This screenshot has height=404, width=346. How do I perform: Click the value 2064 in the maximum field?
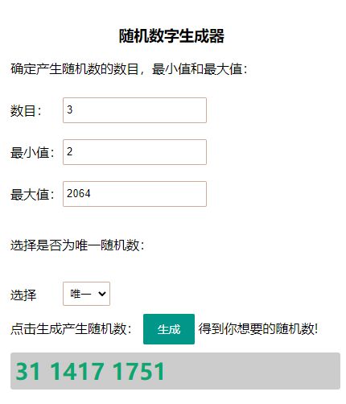pos(79,193)
